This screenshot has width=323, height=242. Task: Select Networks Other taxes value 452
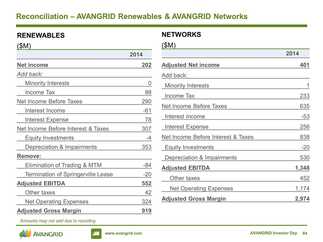305,178
